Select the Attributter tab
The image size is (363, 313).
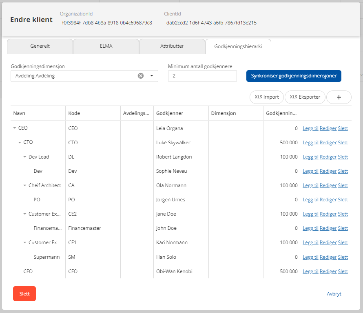pos(172,46)
